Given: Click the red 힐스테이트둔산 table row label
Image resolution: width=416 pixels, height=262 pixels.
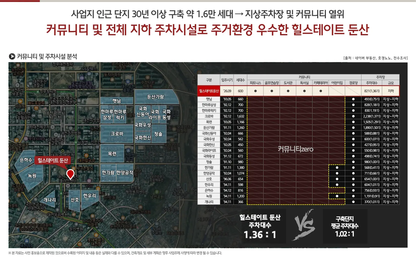Looking at the screenshot, I should (209, 91).
